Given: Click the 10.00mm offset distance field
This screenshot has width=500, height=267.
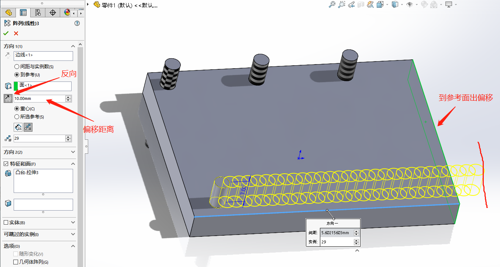Looking at the screenshot, I should coord(39,98).
